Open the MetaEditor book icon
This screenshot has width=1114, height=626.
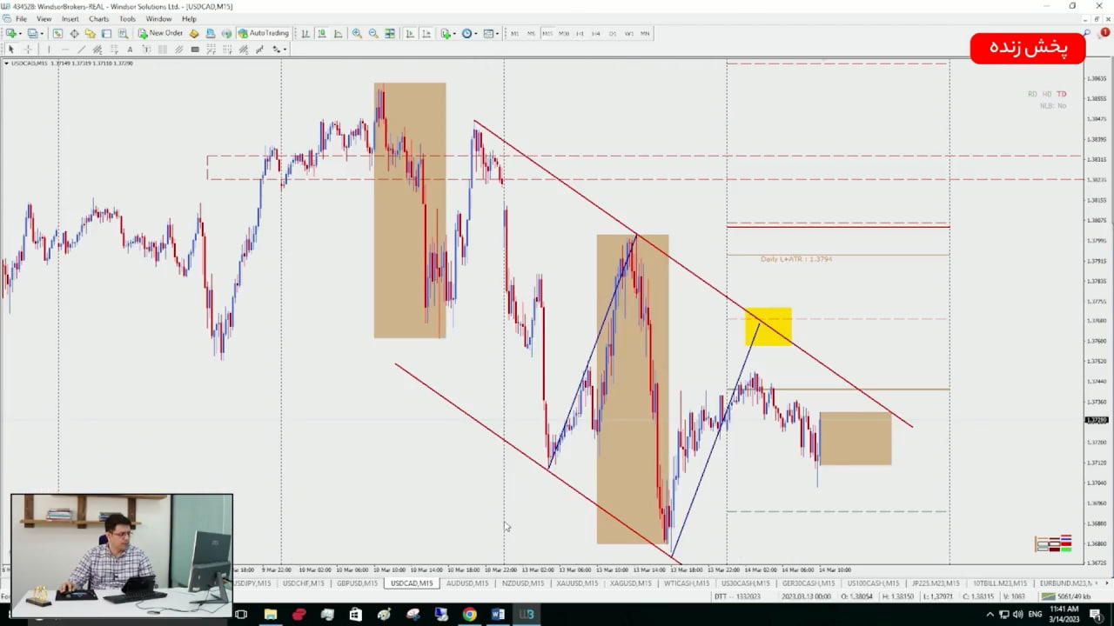click(x=194, y=33)
